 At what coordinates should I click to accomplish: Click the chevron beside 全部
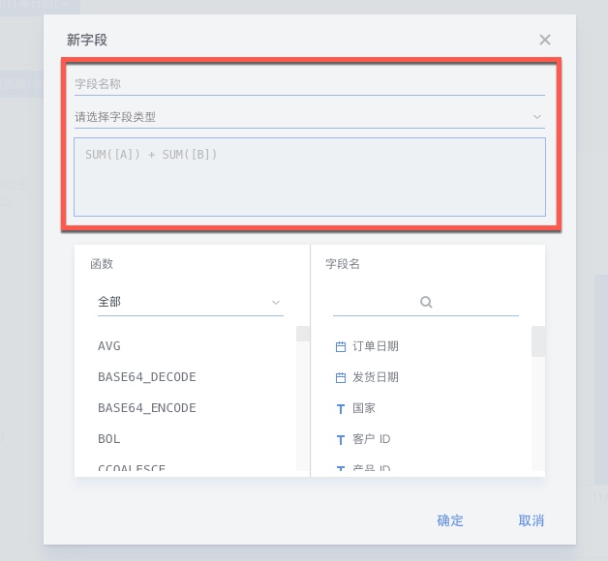276,302
